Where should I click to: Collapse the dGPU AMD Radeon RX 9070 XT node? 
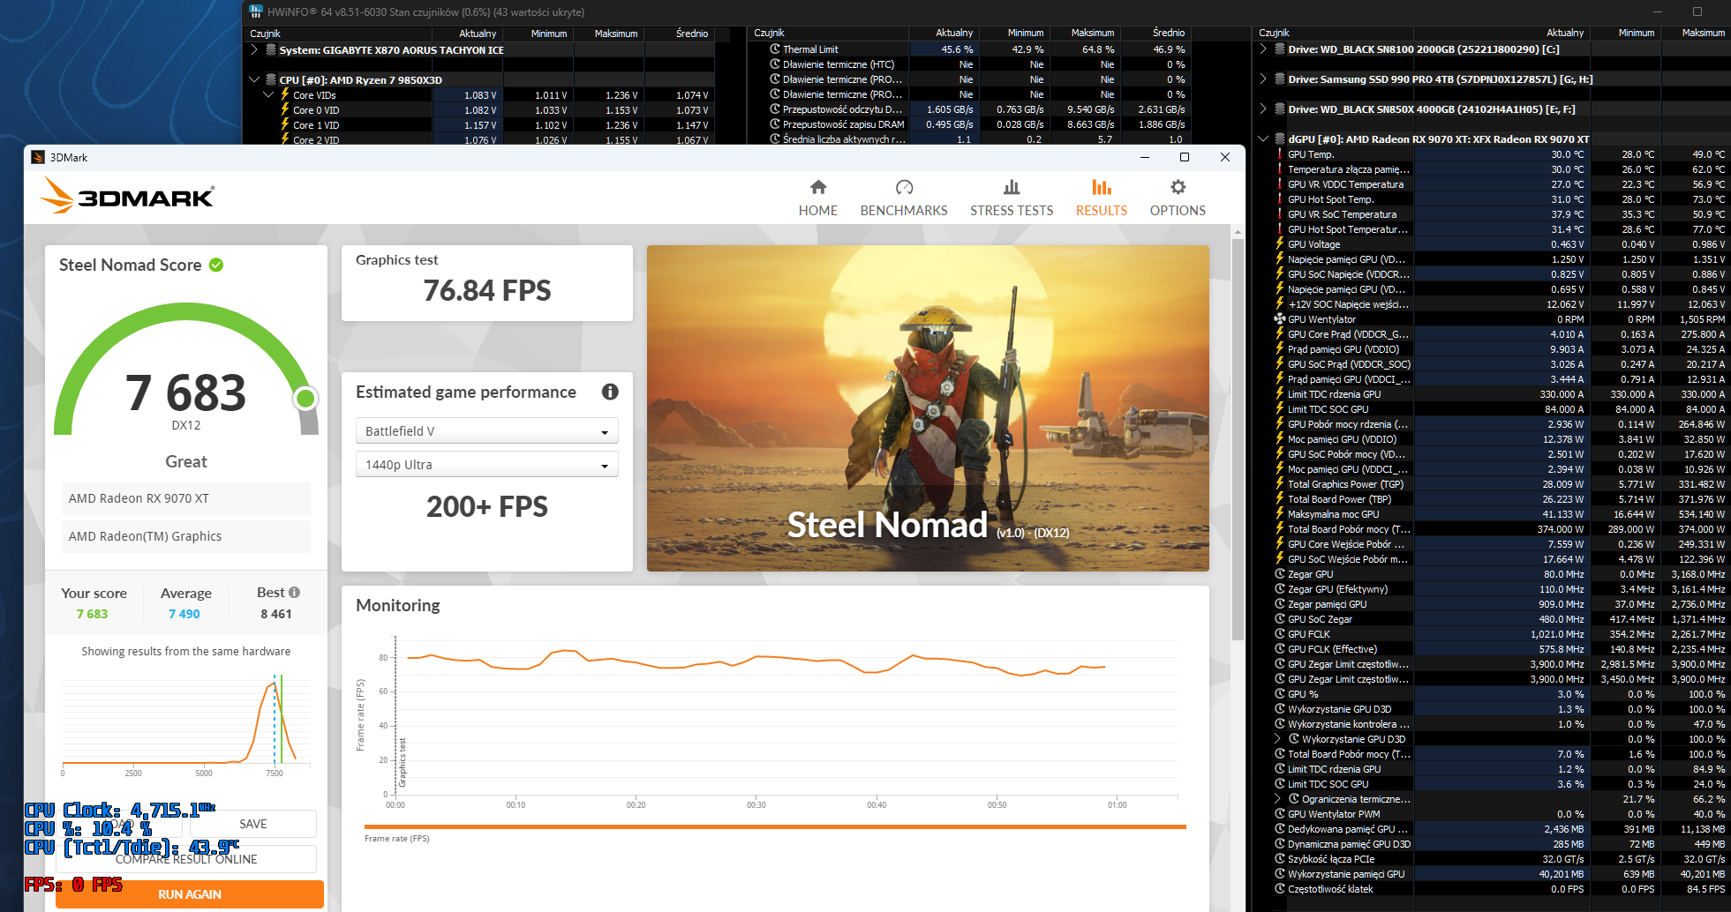point(1263,139)
